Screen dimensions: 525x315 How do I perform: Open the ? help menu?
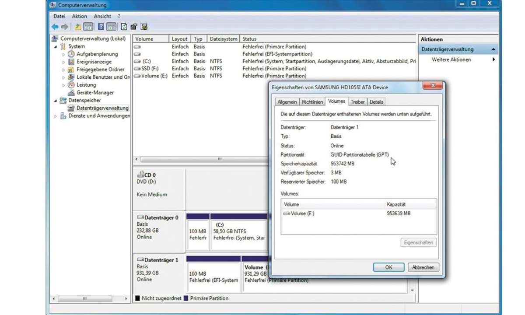tap(119, 16)
